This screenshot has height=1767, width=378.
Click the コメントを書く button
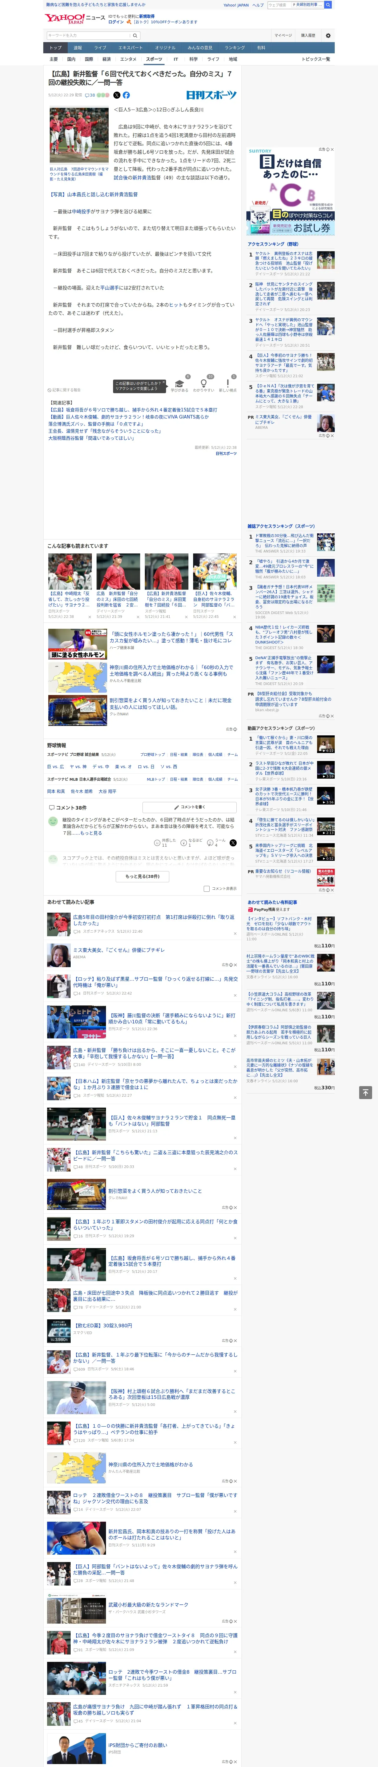point(189,807)
